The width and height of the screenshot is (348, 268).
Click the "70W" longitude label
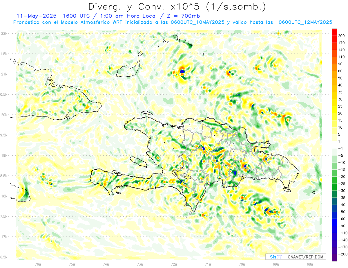click(242, 264)
